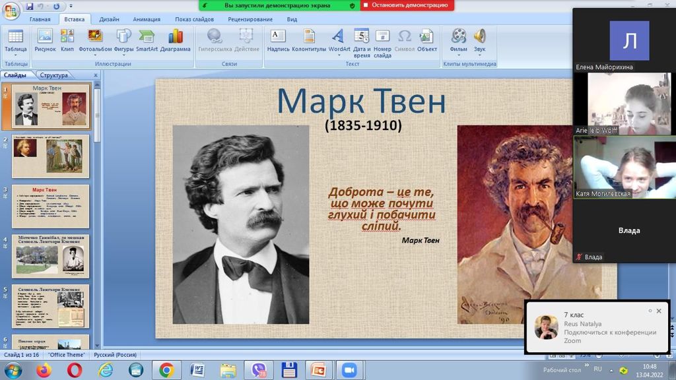Image resolution: width=676 pixels, height=380 pixels.
Task: Expand the Звук sound dropdown
Action: [479, 55]
